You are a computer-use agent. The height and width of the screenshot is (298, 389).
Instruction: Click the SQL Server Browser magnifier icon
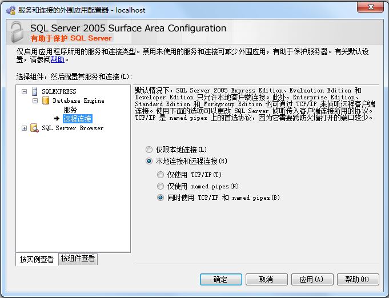point(34,128)
